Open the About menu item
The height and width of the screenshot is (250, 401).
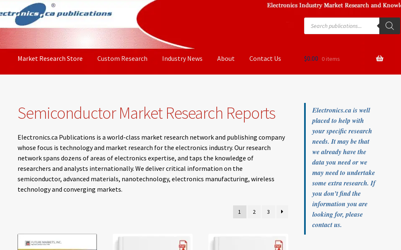coord(226,59)
